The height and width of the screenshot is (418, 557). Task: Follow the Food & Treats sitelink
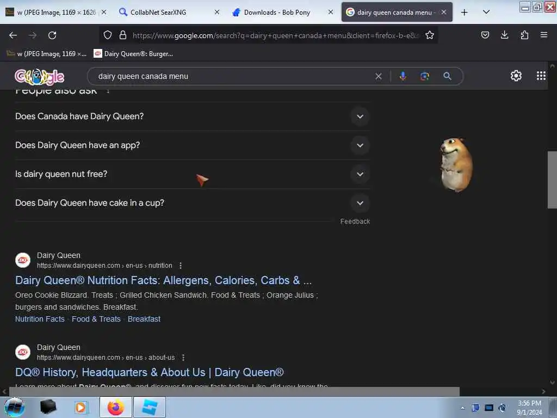(96, 319)
